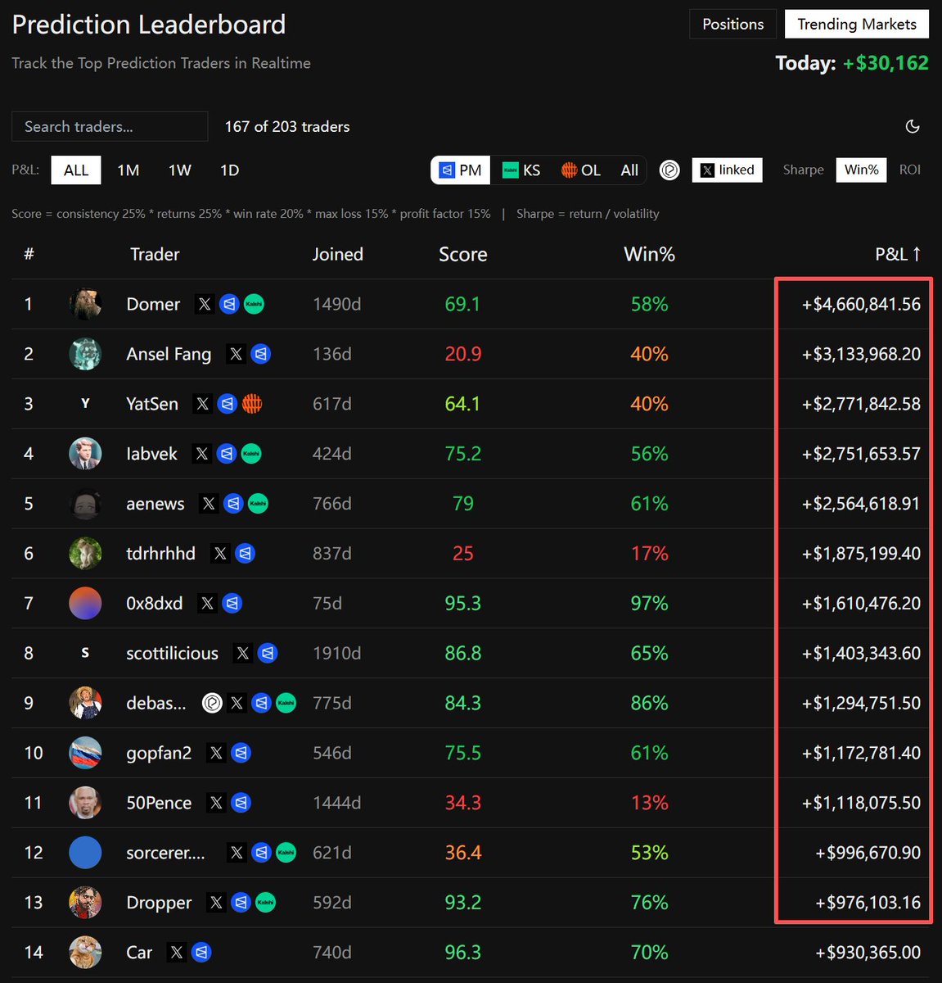Screen dimensions: 942x983
Task: Open Domer's avatar thumbnail
Action: [85, 304]
